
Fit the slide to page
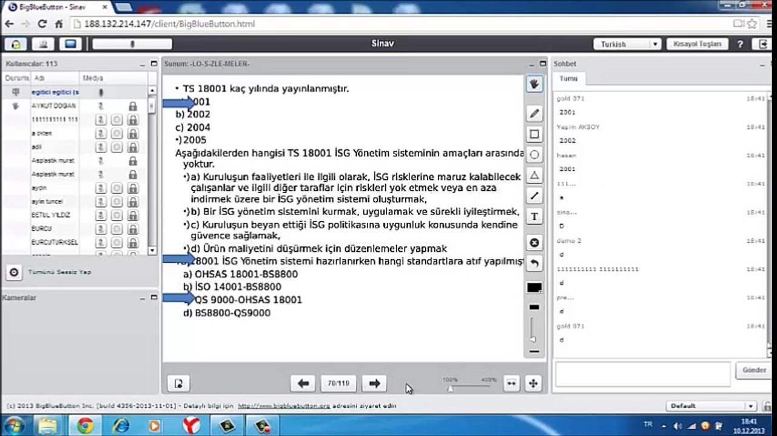533,383
